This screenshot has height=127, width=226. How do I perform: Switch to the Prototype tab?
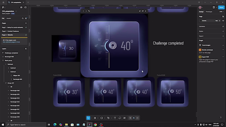(x=209, y=12)
